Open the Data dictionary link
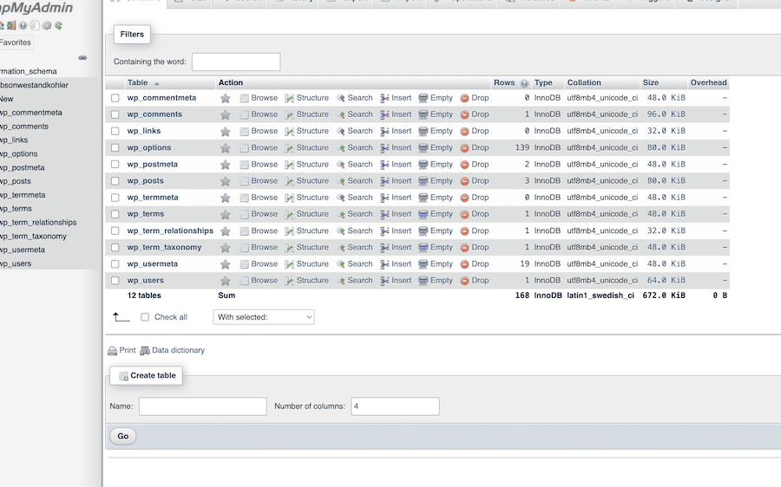 tap(178, 350)
